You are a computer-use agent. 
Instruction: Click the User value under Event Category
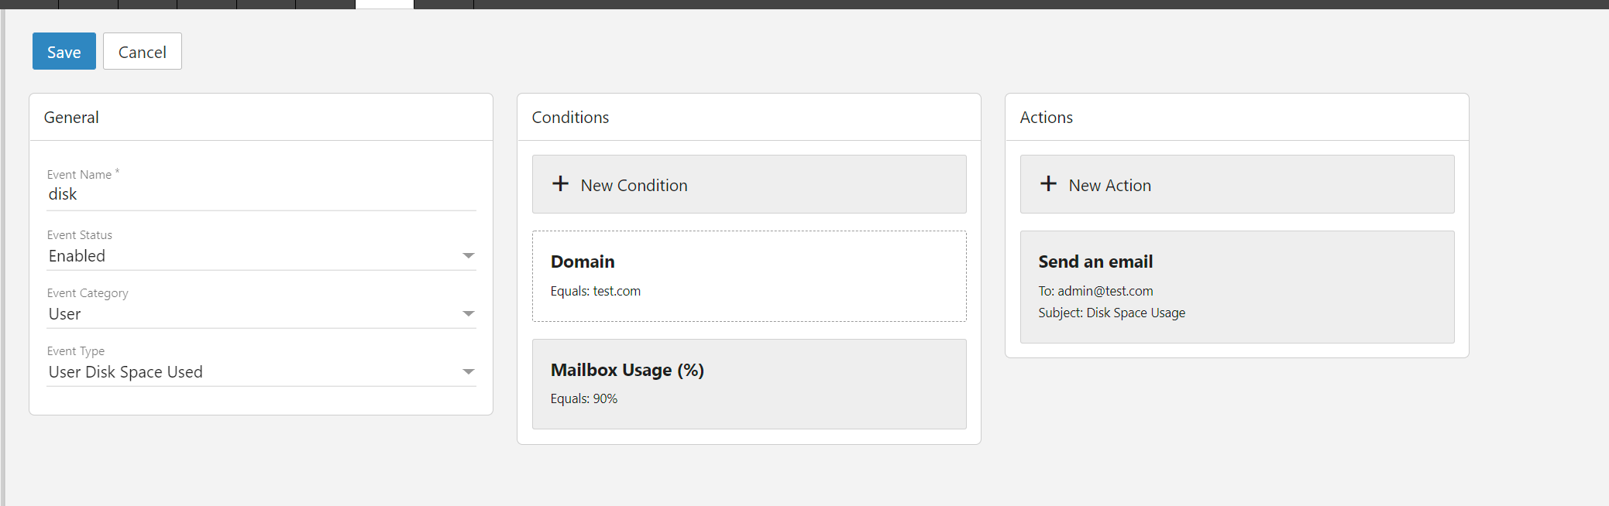point(64,314)
